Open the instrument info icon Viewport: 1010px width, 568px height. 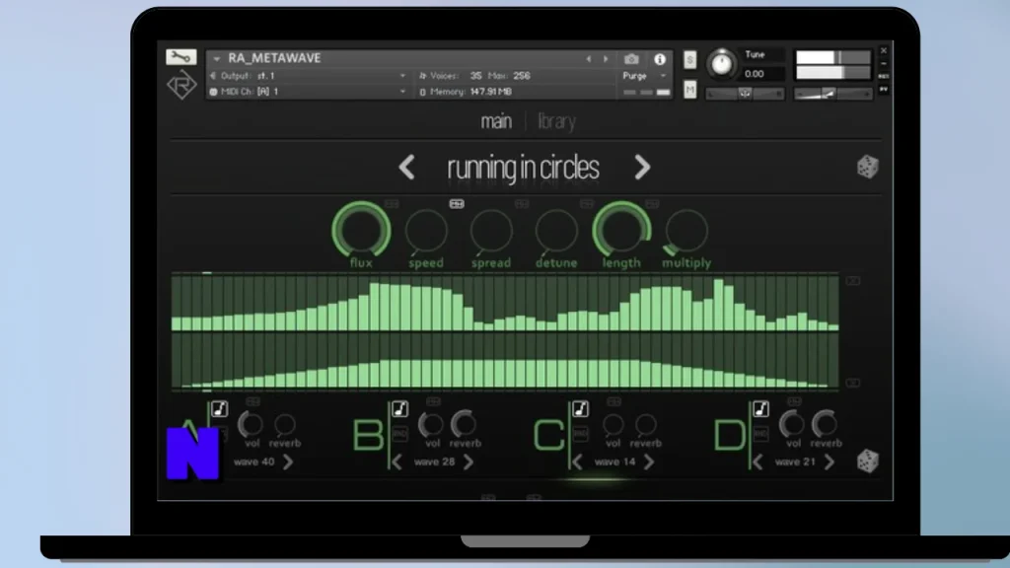click(x=660, y=59)
